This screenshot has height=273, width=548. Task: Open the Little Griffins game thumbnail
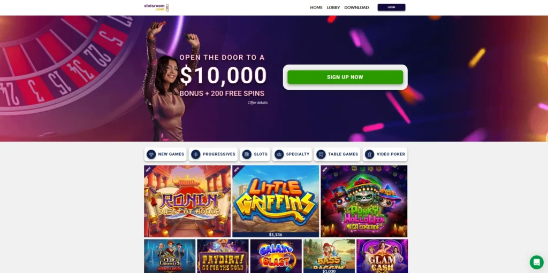[276, 201]
